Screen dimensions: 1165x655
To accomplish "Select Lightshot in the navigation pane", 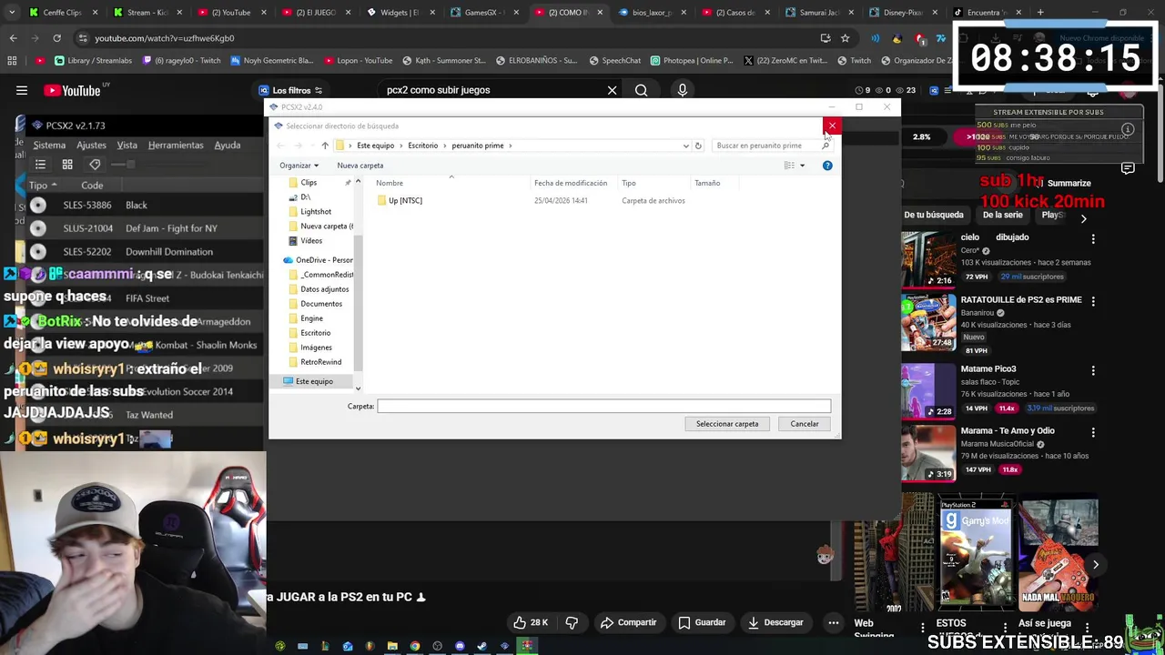I will click(316, 212).
